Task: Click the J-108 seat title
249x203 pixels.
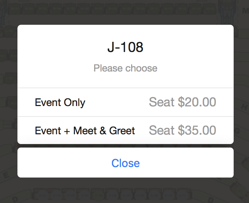Action: (x=125, y=48)
